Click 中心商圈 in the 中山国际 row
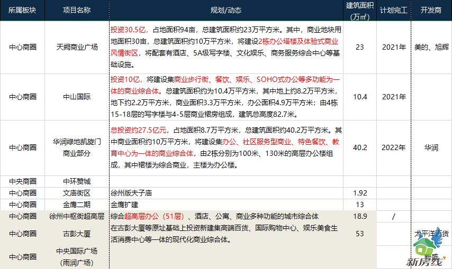This screenshot has width=452, height=269. [23, 97]
